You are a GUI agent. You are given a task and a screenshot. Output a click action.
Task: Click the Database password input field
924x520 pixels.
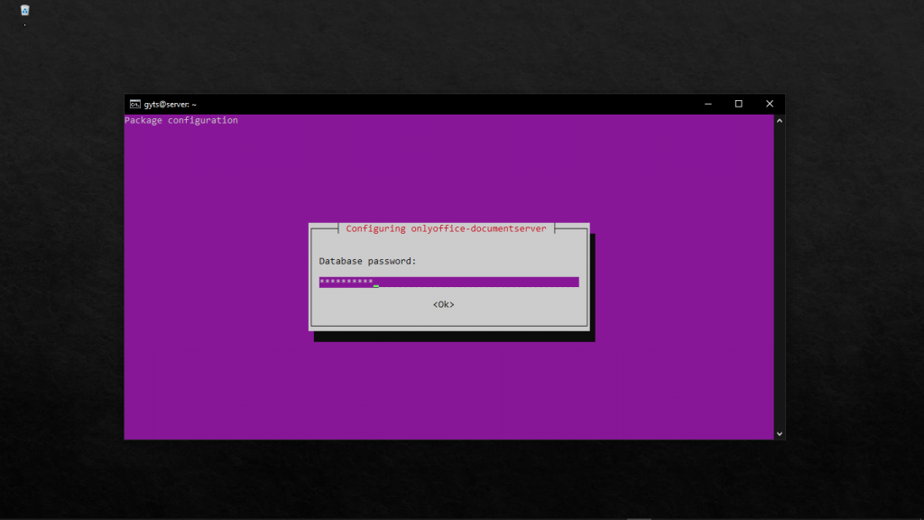(x=448, y=283)
